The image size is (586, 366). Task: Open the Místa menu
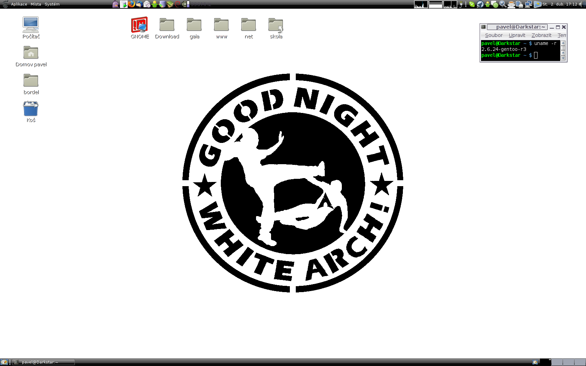(x=36, y=4)
